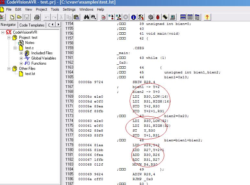Click the Find Next binoculars-arrow icon

[x=93, y=17]
